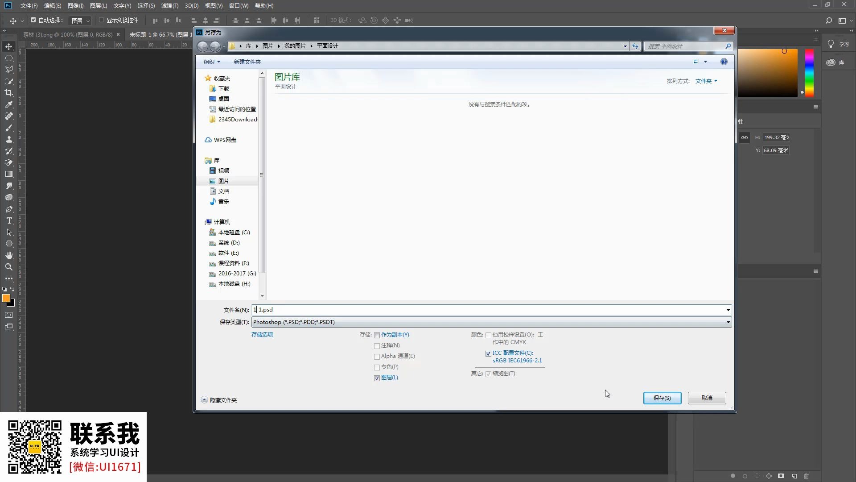
Task: Select the Brush tool
Action: pyautogui.click(x=9, y=128)
